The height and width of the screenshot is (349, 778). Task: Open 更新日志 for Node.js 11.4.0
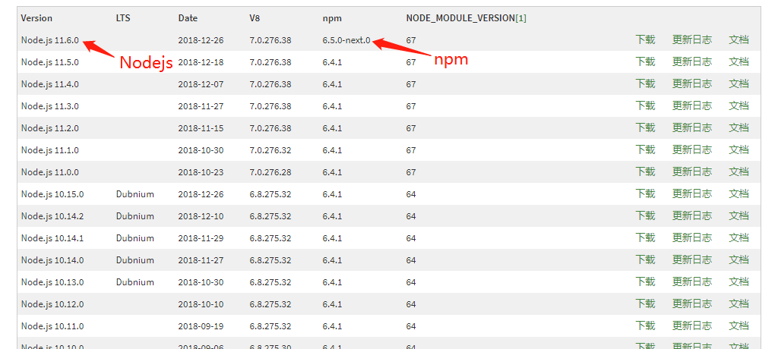pyautogui.click(x=691, y=83)
